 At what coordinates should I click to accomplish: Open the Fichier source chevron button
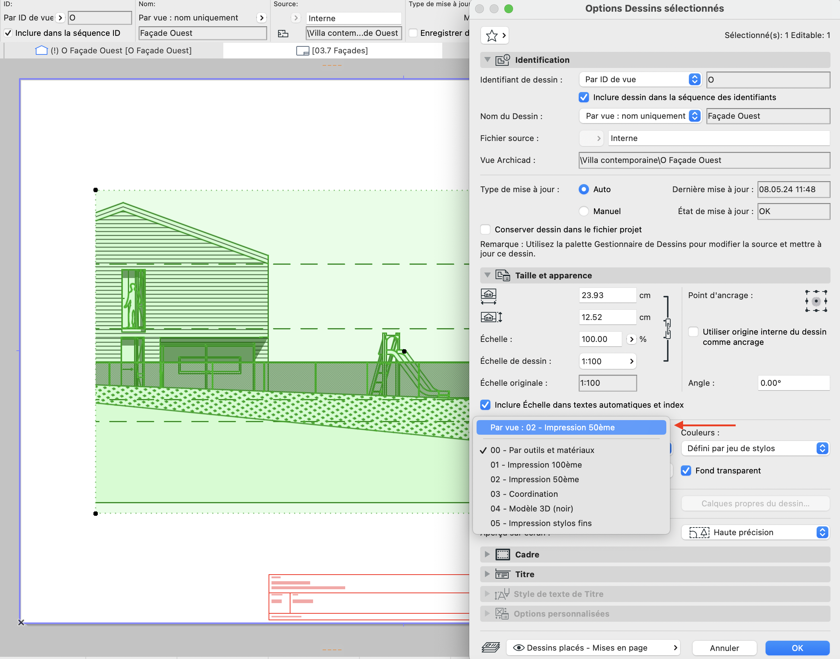[x=591, y=138]
